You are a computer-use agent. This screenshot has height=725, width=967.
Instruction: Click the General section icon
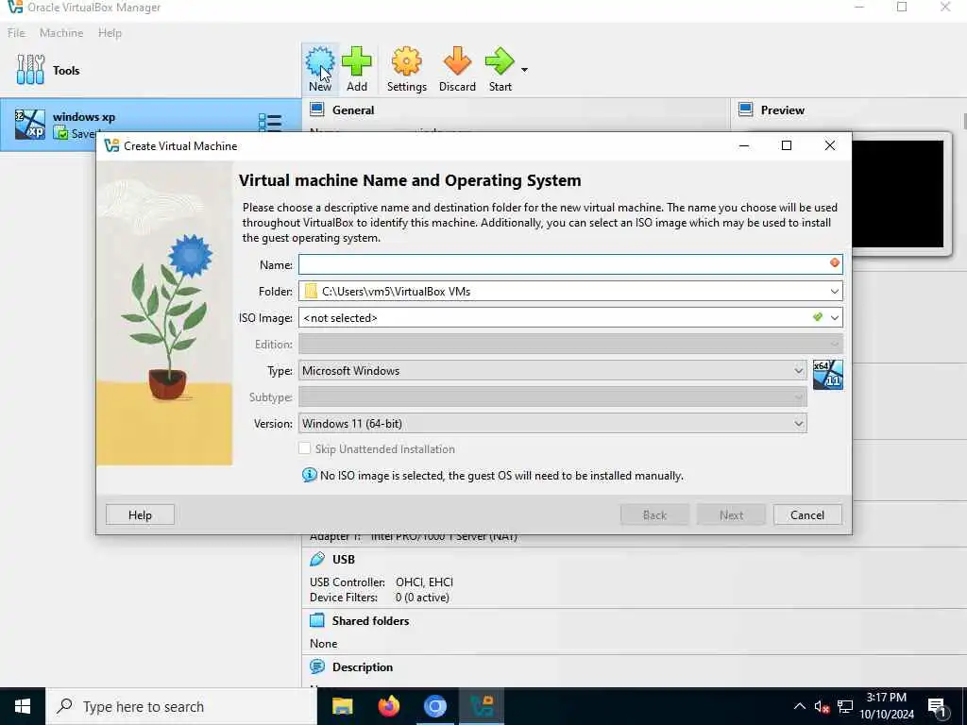pyautogui.click(x=317, y=110)
